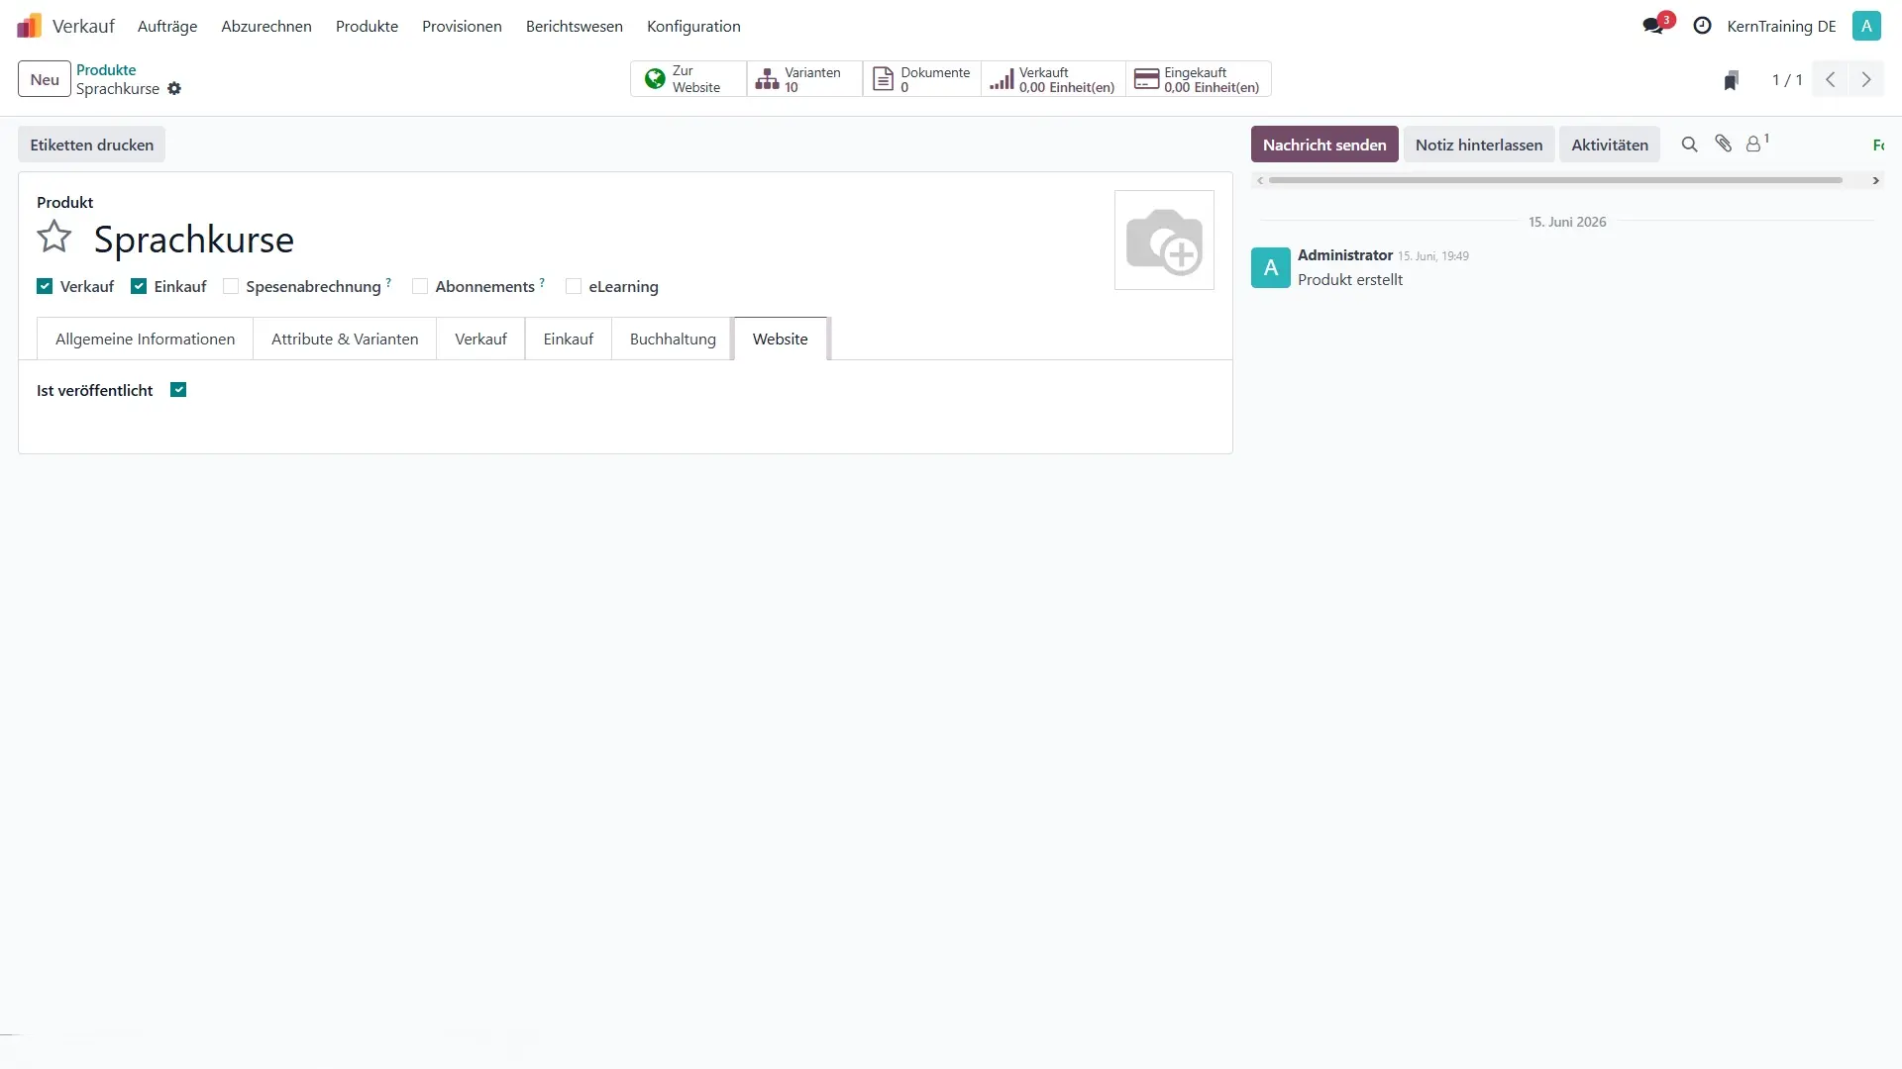Click Nachricht senden
The width and height of the screenshot is (1902, 1069).
click(x=1324, y=145)
